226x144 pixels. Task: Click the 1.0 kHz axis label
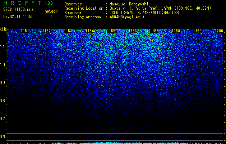tap(3, 65)
